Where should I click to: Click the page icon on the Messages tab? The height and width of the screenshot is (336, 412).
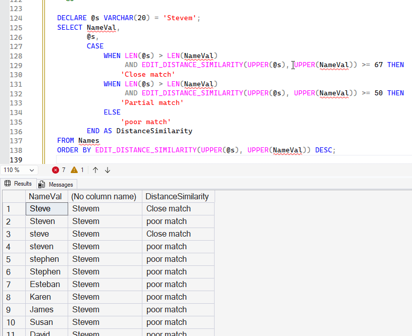(x=41, y=184)
